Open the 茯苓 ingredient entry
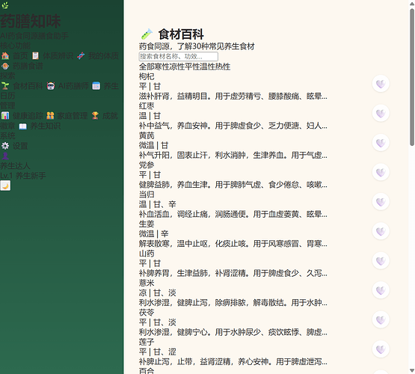Image resolution: width=415 pixels, height=374 pixels. coord(147,313)
